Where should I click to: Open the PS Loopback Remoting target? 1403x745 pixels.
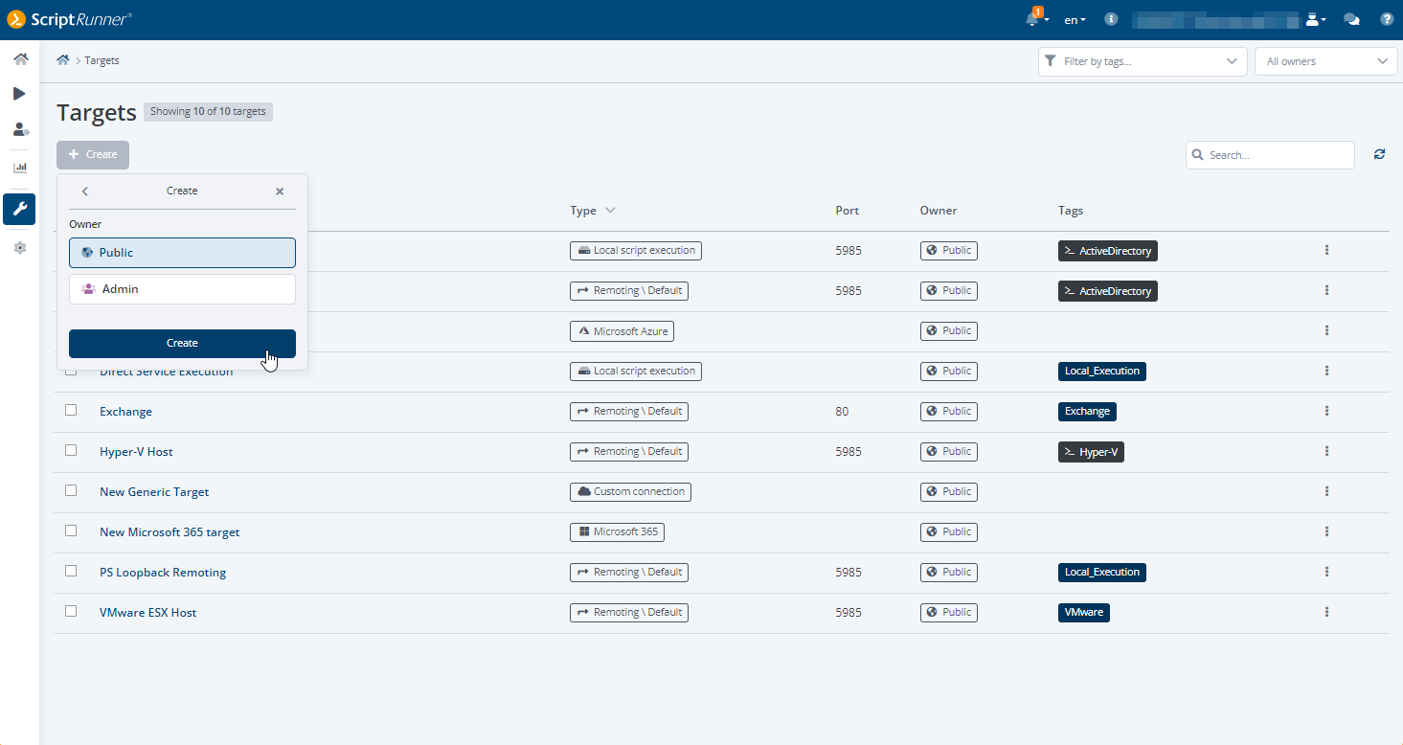click(163, 573)
